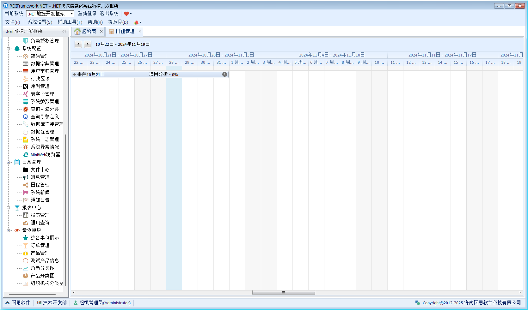This screenshot has width=528, height=310.
Task: Click the 文件中心 folder icon
Action: click(26, 170)
